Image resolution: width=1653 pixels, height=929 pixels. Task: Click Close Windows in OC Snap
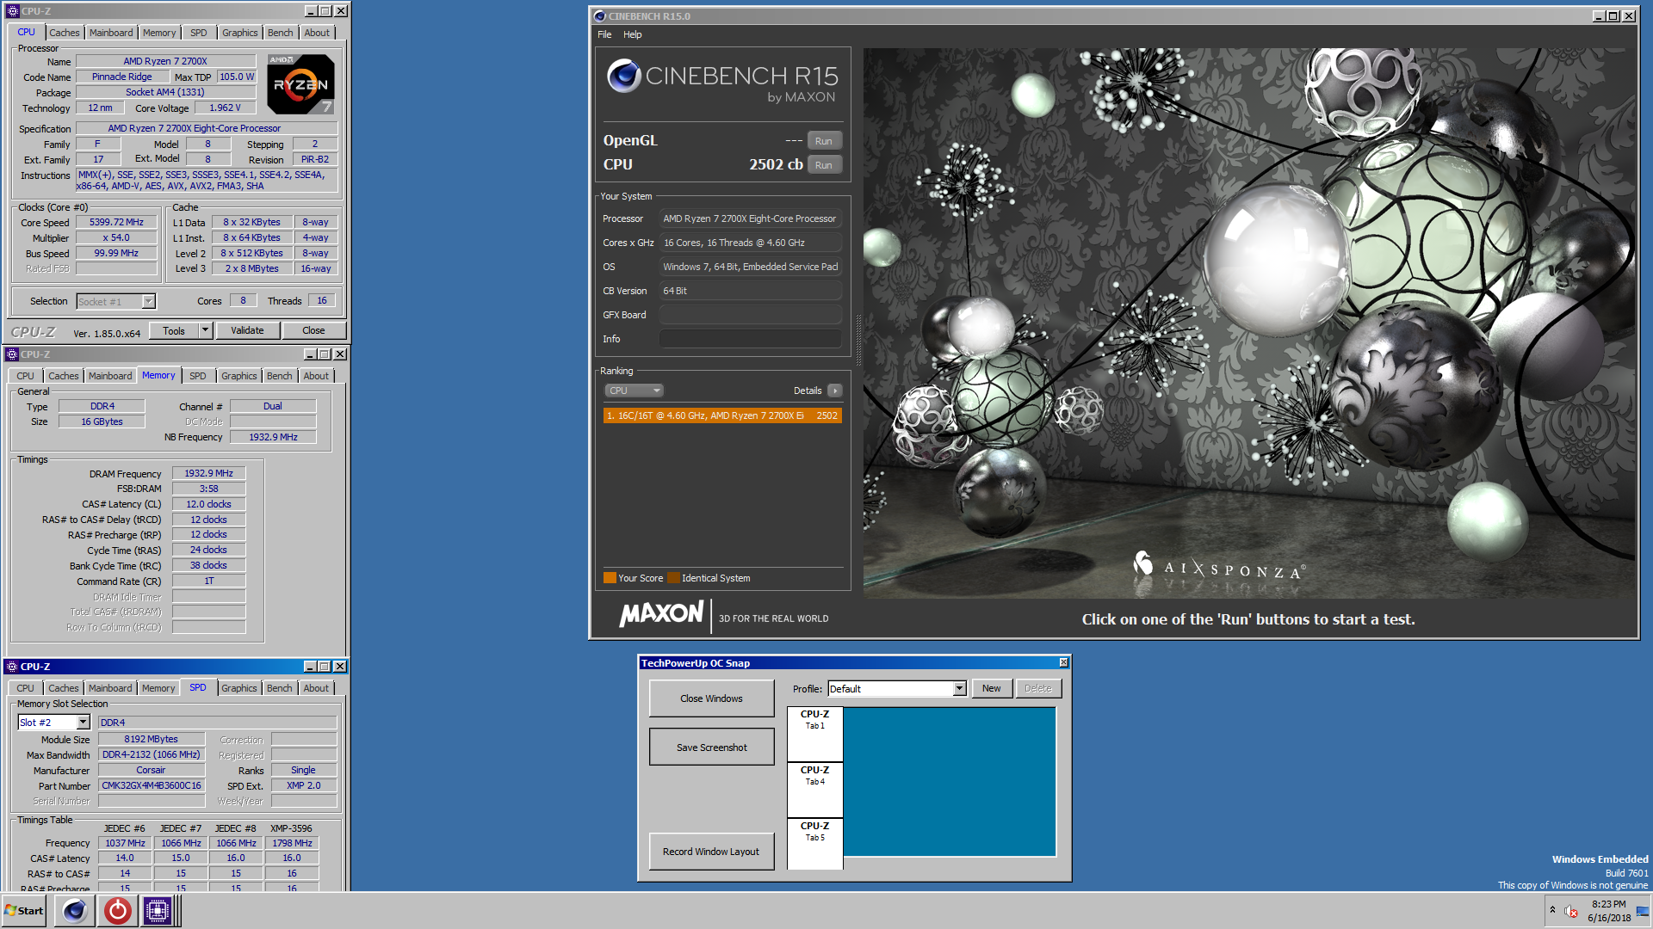point(711,698)
